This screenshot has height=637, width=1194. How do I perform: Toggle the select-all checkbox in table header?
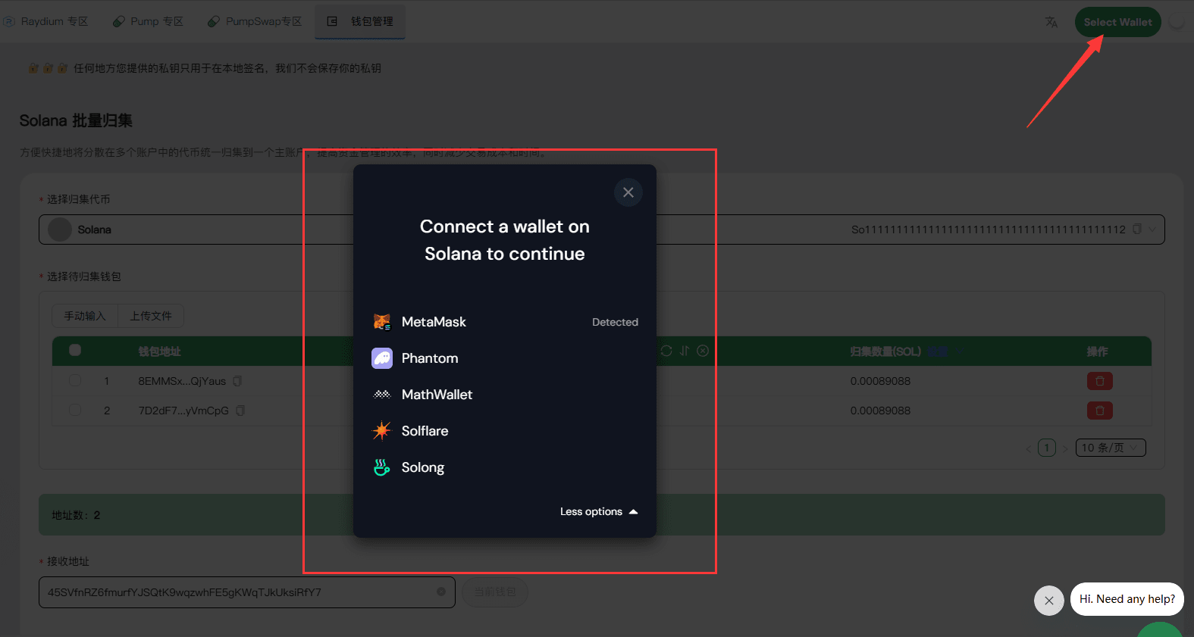[75, 350]
